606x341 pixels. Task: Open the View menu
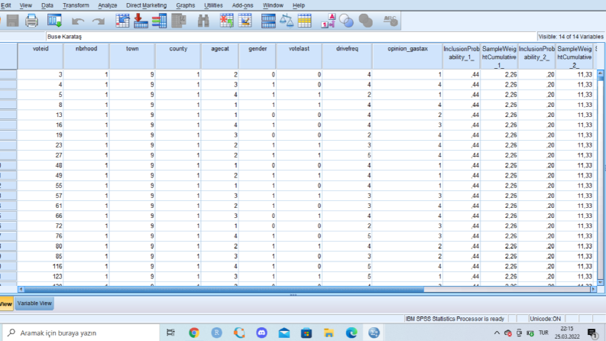[x=26, y=5]
